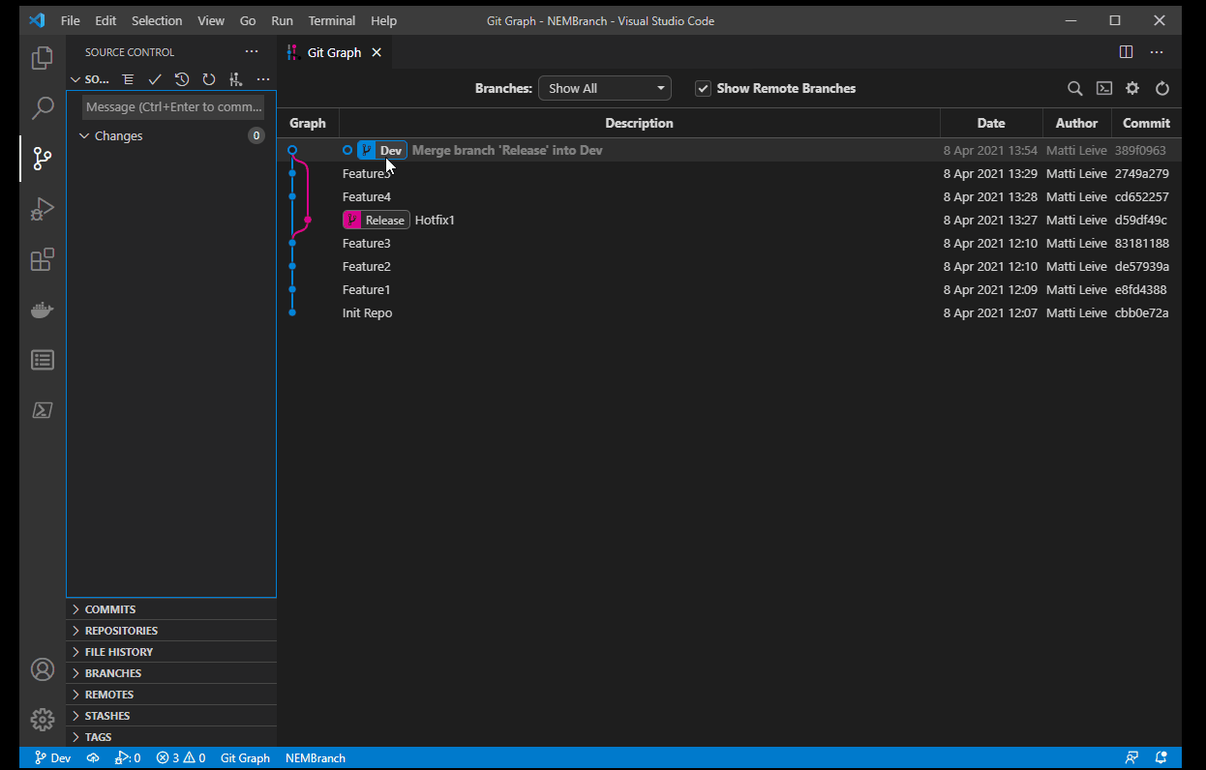Open Git Graph repository settings gear

[x=1132, y=88]
